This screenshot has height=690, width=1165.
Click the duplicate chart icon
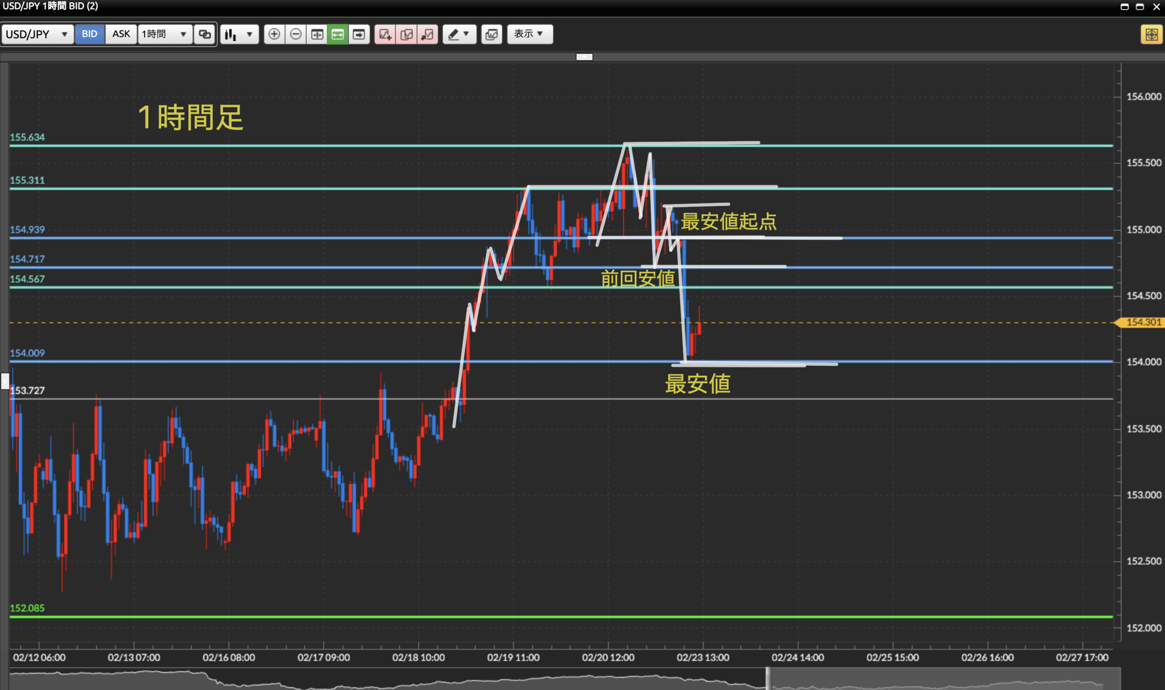pyautogui.click(x=406, y=34)
